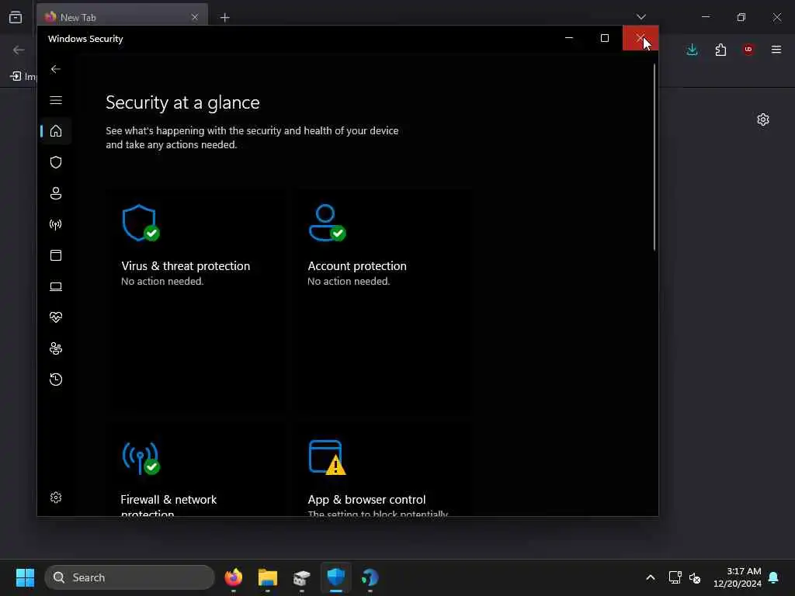Open Virus & threat protection shield sidebar icon
Screen dimensions: 795x596
pyautogui.click(x=56, y=162)
